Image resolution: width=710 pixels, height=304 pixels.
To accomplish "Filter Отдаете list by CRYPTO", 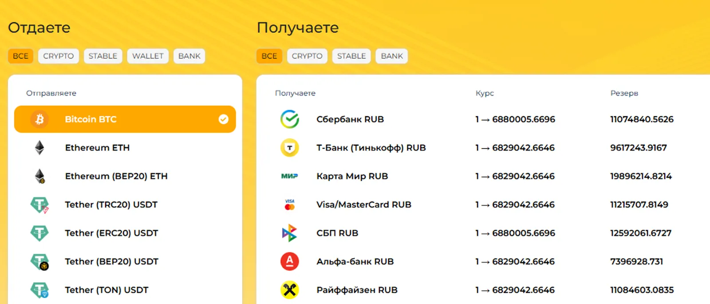I will click(x=59, y=56).
